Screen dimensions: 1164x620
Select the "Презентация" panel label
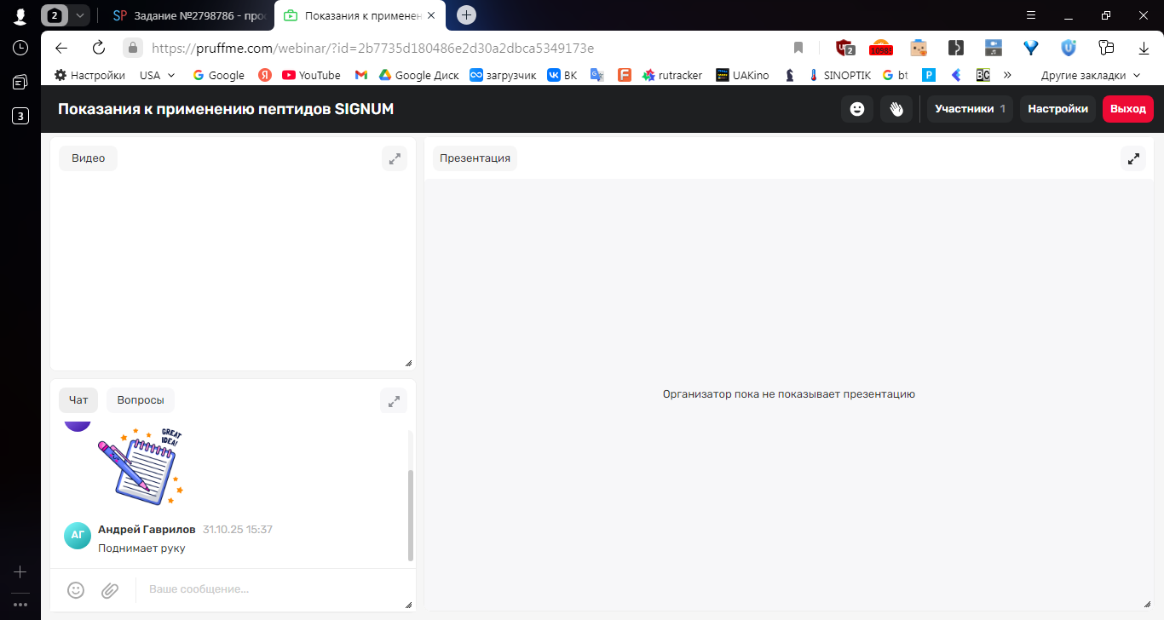[475, 158]
